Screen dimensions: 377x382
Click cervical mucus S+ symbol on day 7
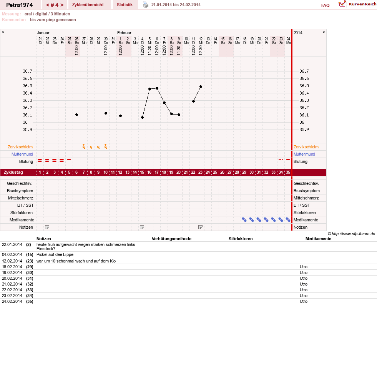pyautogui.click(x=84, y=147)
